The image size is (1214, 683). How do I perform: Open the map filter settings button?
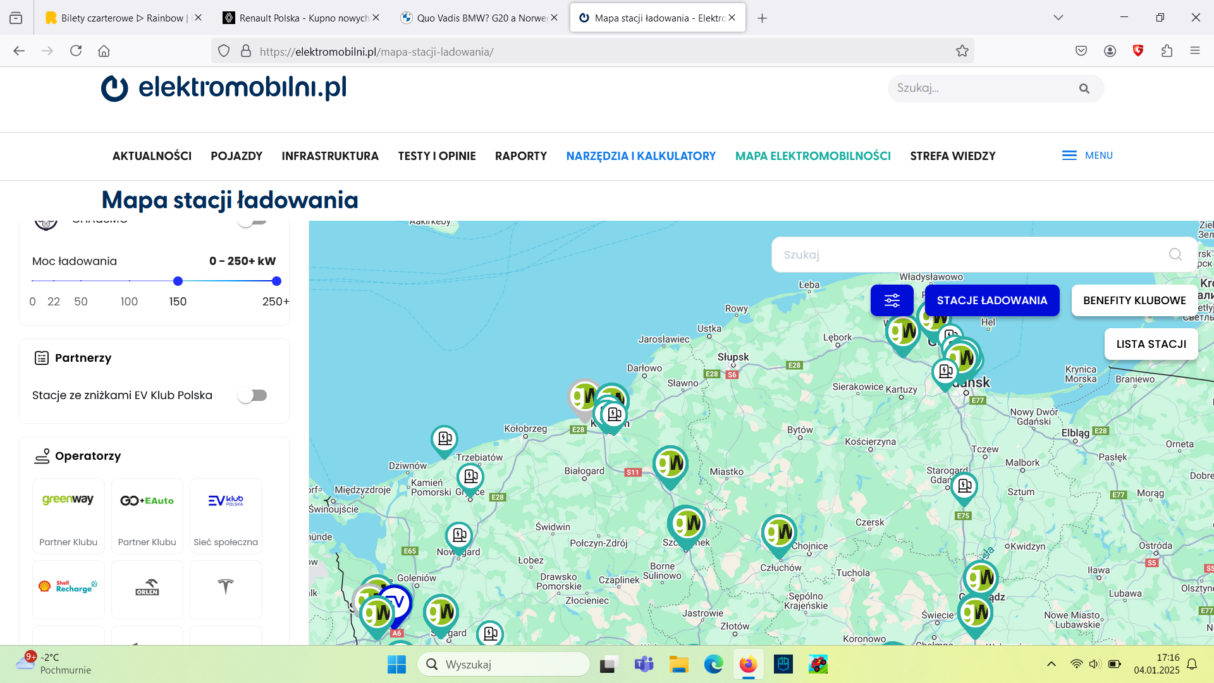(892, 300)
